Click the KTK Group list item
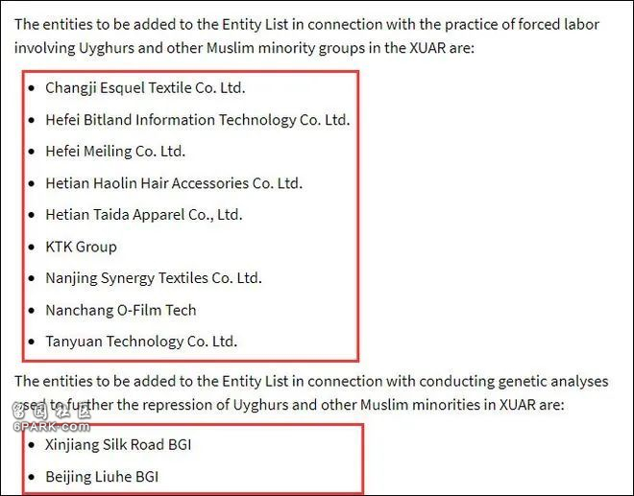 pyautogui.click(x=81, y=247)
